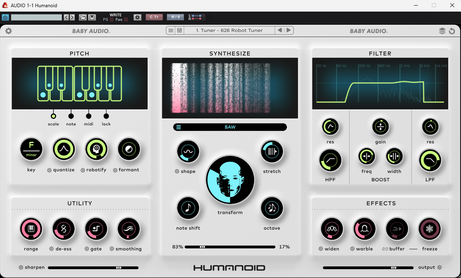The image size is (461, 278).
Task: Click host preset name input field
Action: coord(36,17)
